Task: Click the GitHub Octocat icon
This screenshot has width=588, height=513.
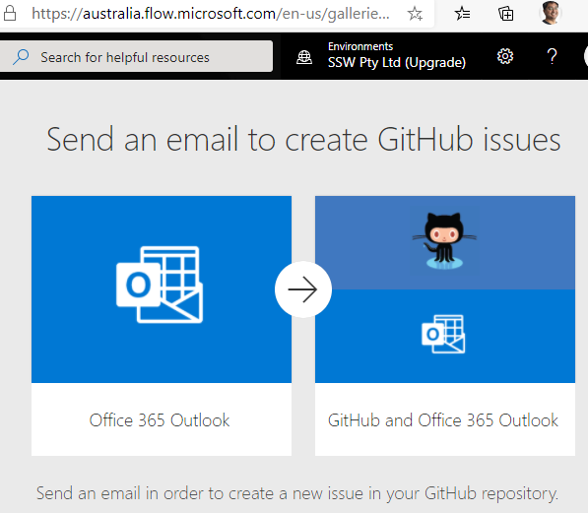Action: 444,241
